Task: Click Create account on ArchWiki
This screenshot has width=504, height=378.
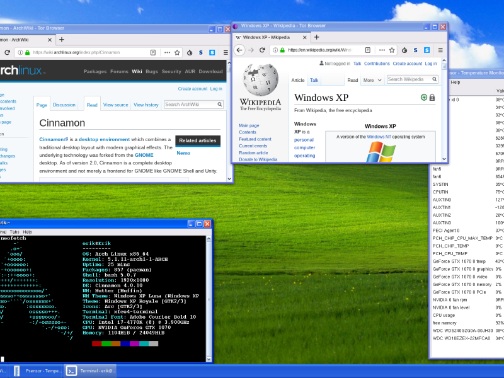Action: pyautogui.click(x=193, y=89)
